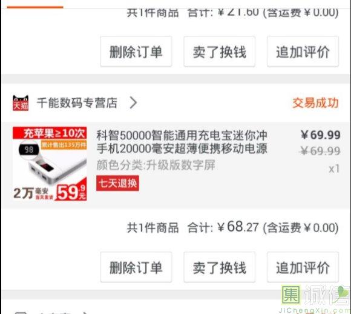Click 删除订单 for the ¥21.60 order
Image resolution: width=351 pixels, height=314 pixels.
[x=136, y=52]
